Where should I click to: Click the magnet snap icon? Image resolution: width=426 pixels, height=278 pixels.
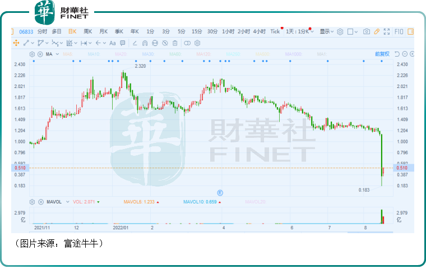coord(144,43)
